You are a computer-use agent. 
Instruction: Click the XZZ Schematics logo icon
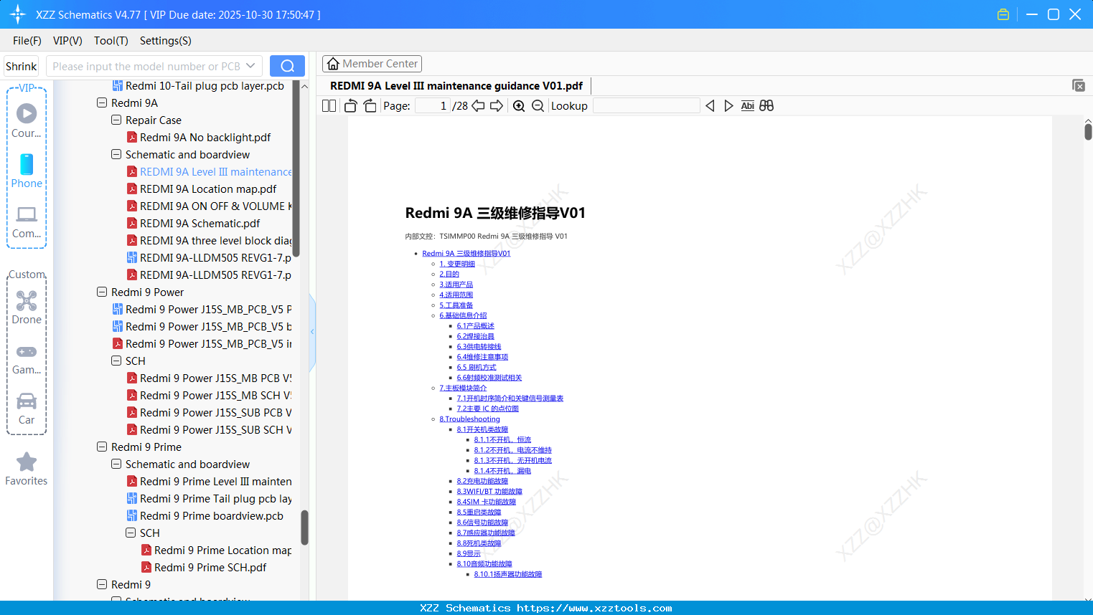coord(18,14)
